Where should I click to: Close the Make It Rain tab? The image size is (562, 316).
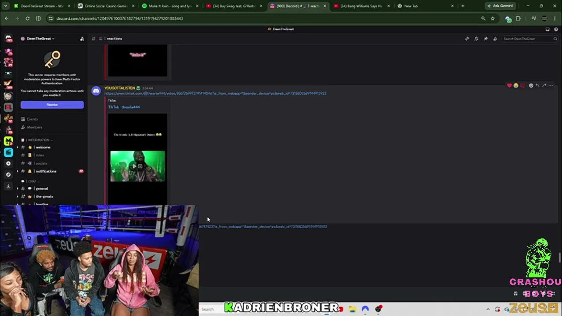(197, 6)
